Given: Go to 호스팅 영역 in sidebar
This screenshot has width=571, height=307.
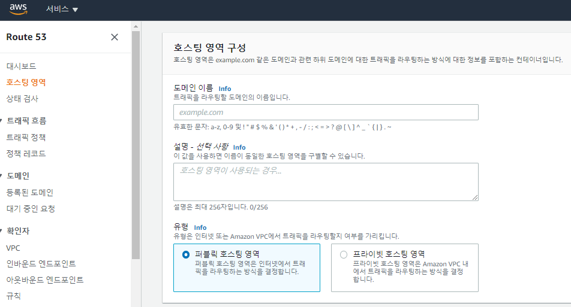Looking at the screenshot, I should click(x=26, y=83).
